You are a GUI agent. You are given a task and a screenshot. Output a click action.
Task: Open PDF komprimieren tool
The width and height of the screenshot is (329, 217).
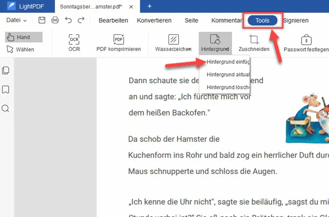coord(118,43)
